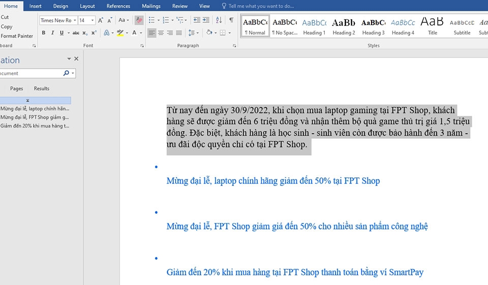The image size is (488, 285).
Task: Toggle Bold formatting
Action: point(44,33)
